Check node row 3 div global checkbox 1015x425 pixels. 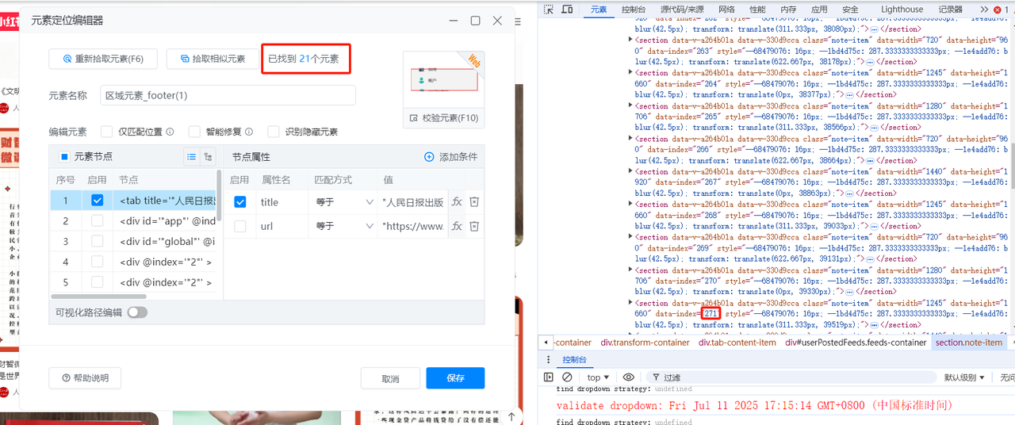pos(97,242)
